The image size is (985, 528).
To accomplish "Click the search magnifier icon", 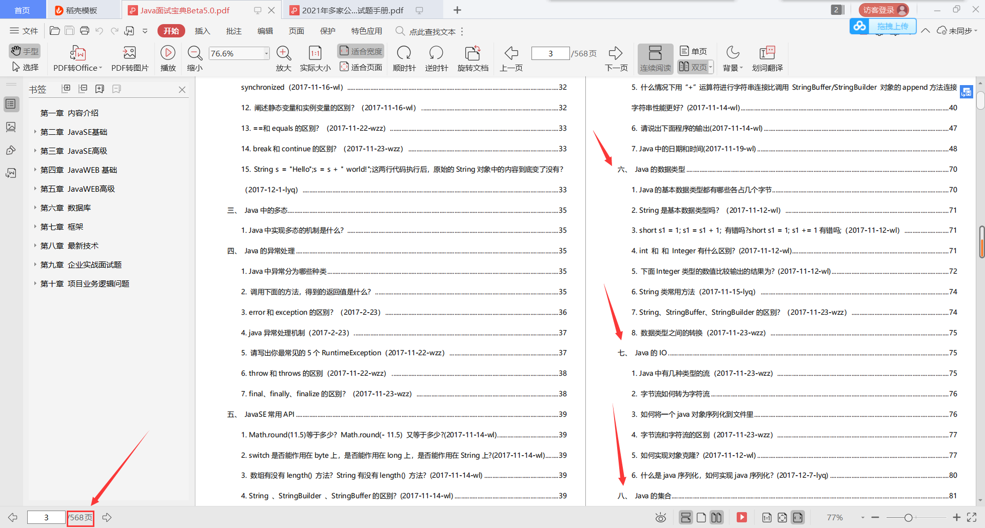I will [400, 31].
